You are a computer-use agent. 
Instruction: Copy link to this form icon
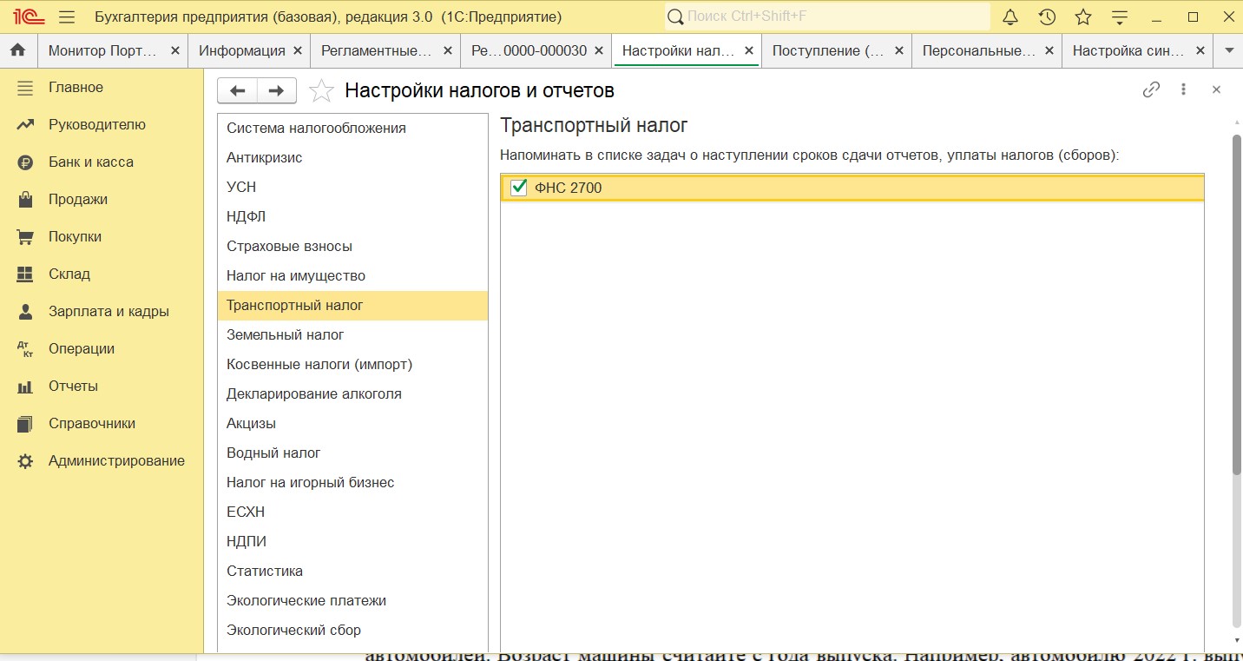tap(1151, 89)
